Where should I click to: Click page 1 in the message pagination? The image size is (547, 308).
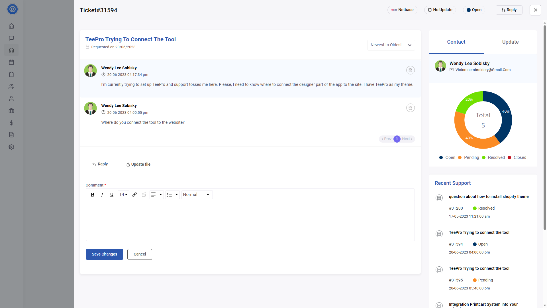pyautogui.click(x=397, y=139)
